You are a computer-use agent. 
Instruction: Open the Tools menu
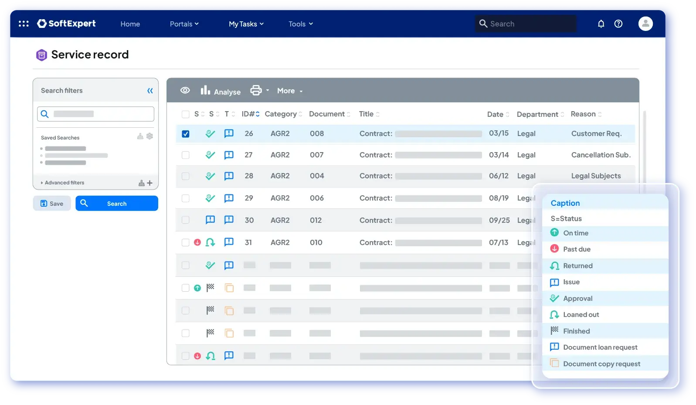(x=301, y=24)
